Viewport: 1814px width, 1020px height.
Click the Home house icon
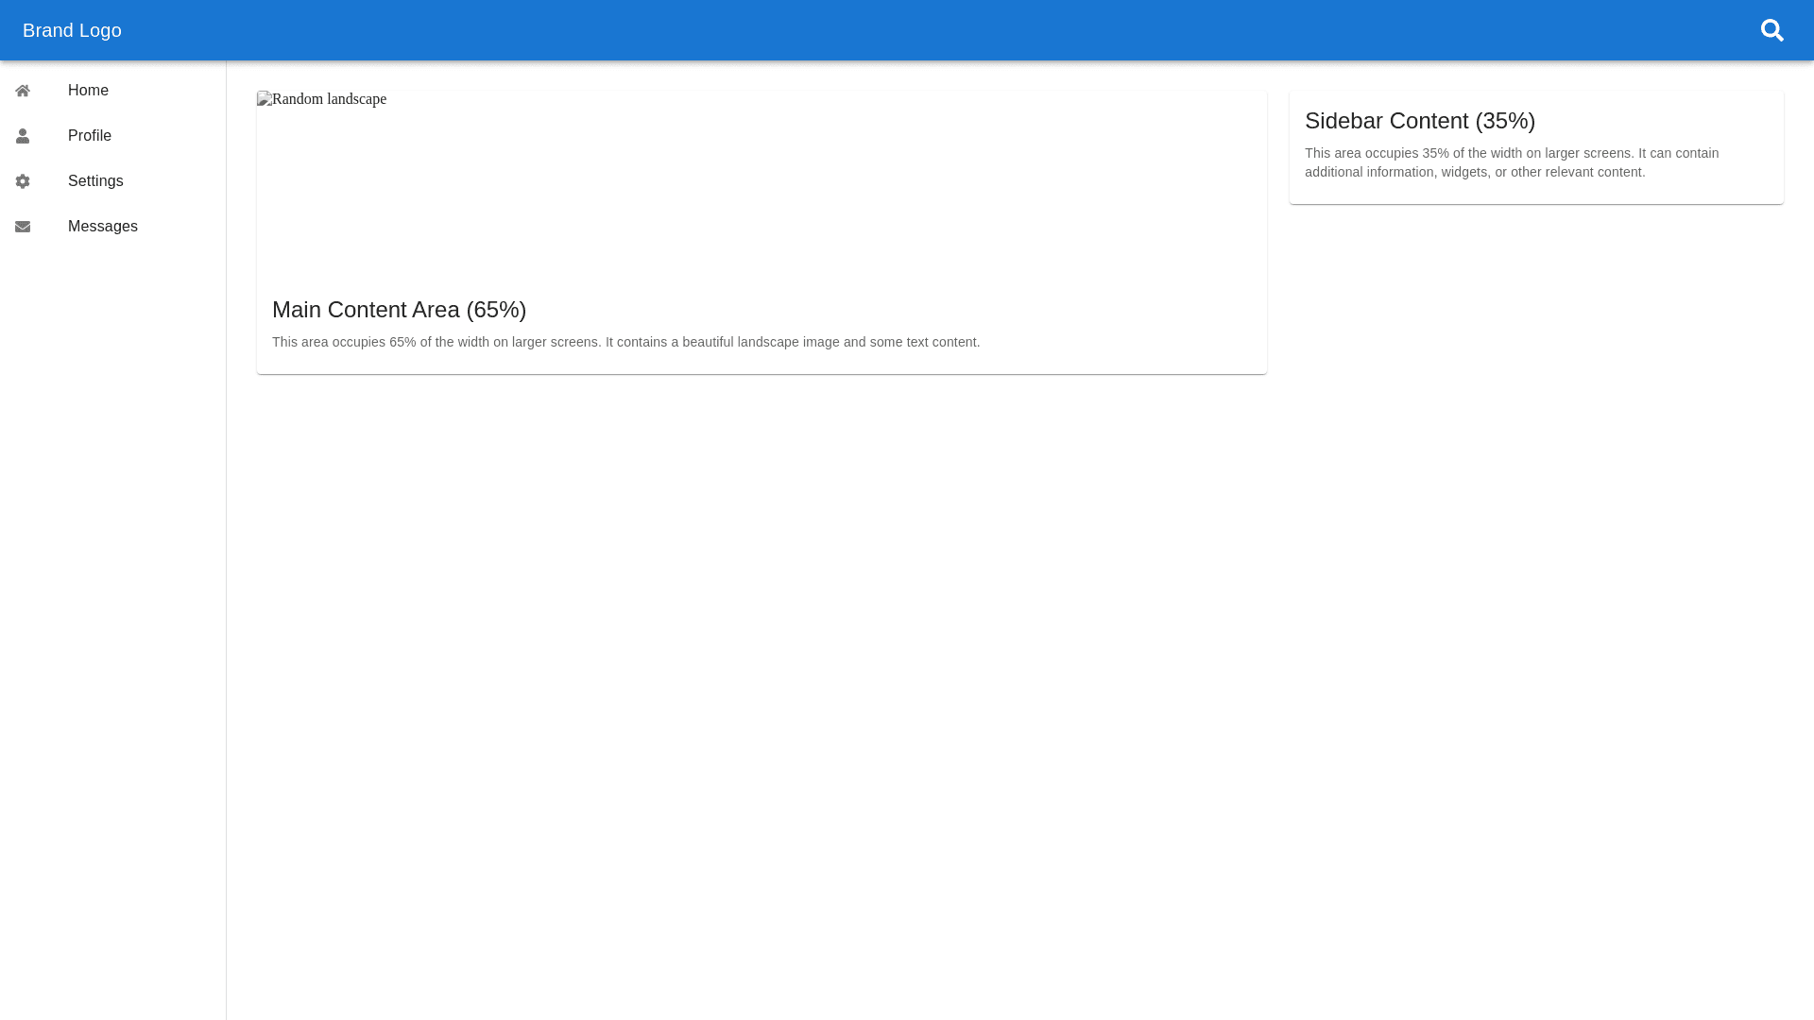[23, 91]
